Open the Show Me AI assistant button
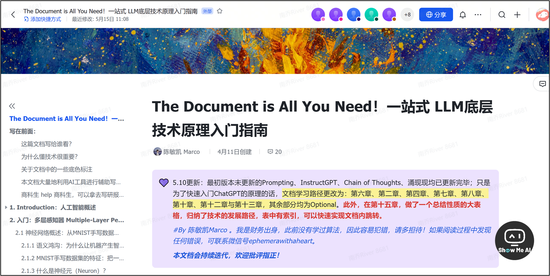550x276 pixels. pyautogui.click(x=514, y=241)
